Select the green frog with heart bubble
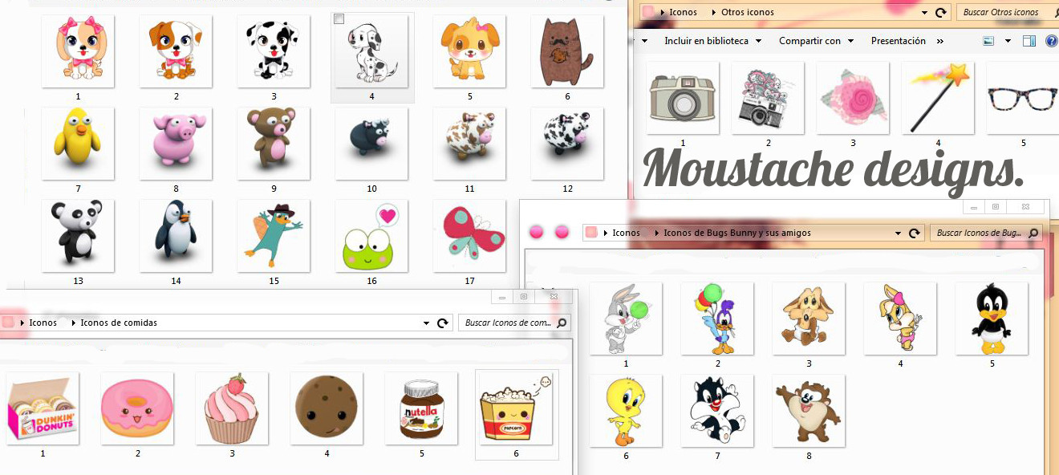This screenshot has width=1059, height=475. [371, 236]
